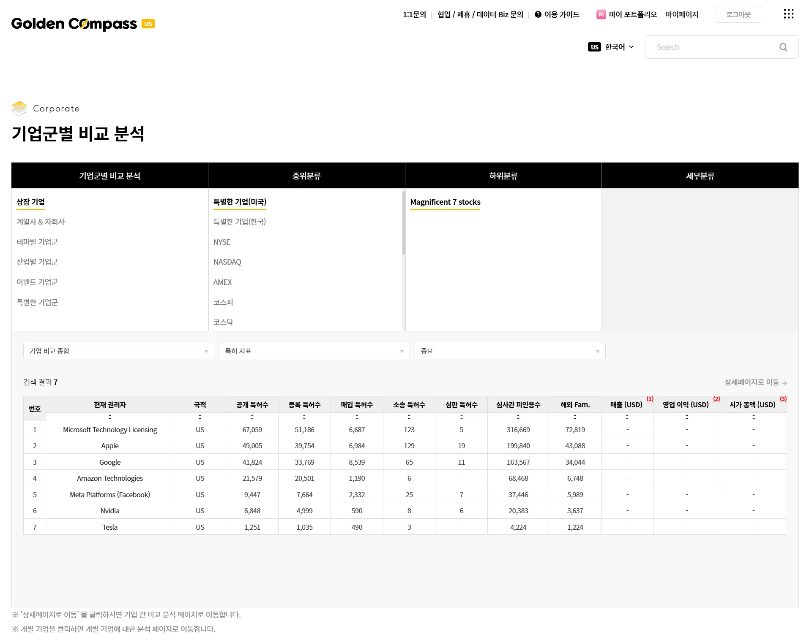
Task: Sort table by 현재 권리자 column arrows
Action: click(x=110, y=417)
